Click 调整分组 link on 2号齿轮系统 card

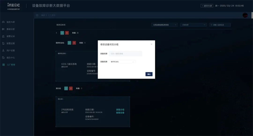point(120,109)
